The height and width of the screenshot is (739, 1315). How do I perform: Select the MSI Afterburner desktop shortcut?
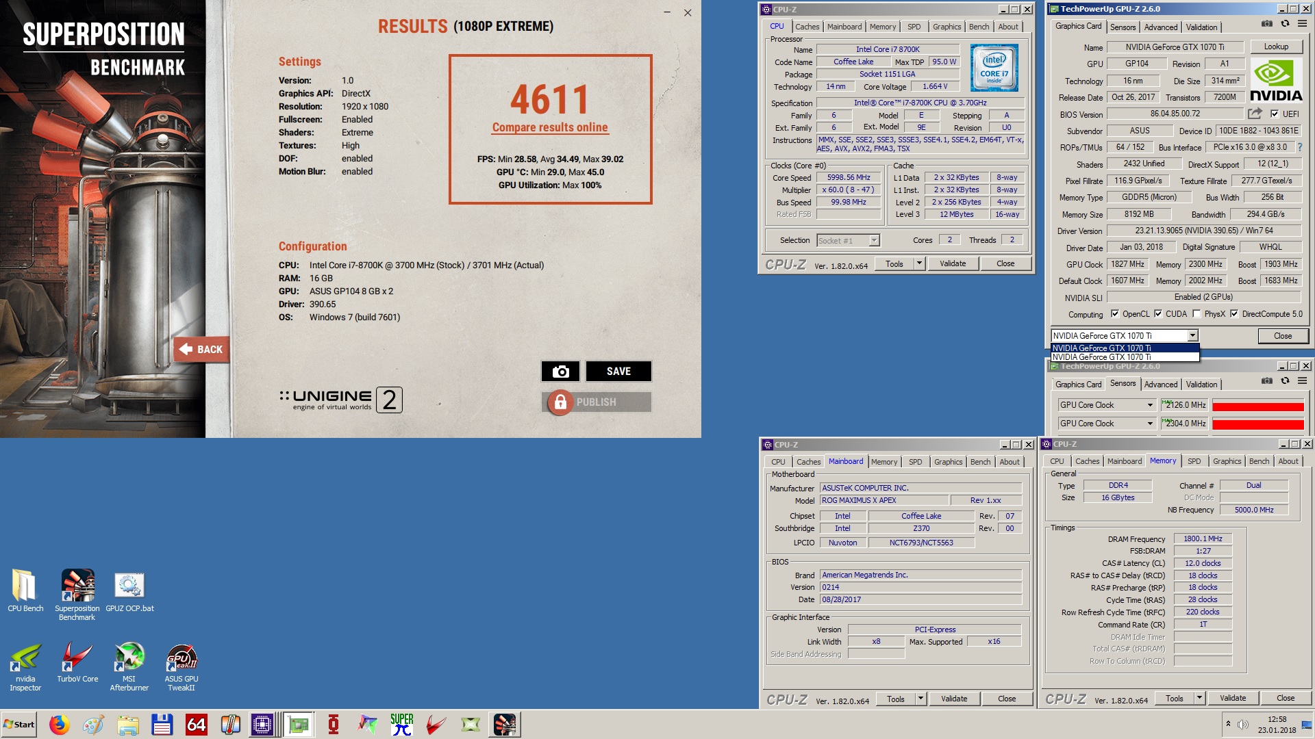tap(129, 666)
